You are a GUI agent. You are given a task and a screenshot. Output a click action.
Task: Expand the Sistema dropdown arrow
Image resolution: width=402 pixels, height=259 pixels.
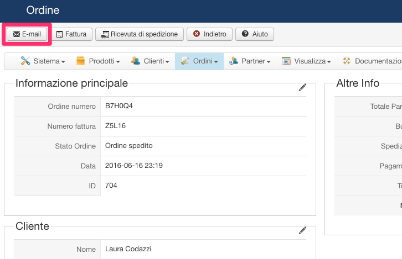tap(63, 62)
